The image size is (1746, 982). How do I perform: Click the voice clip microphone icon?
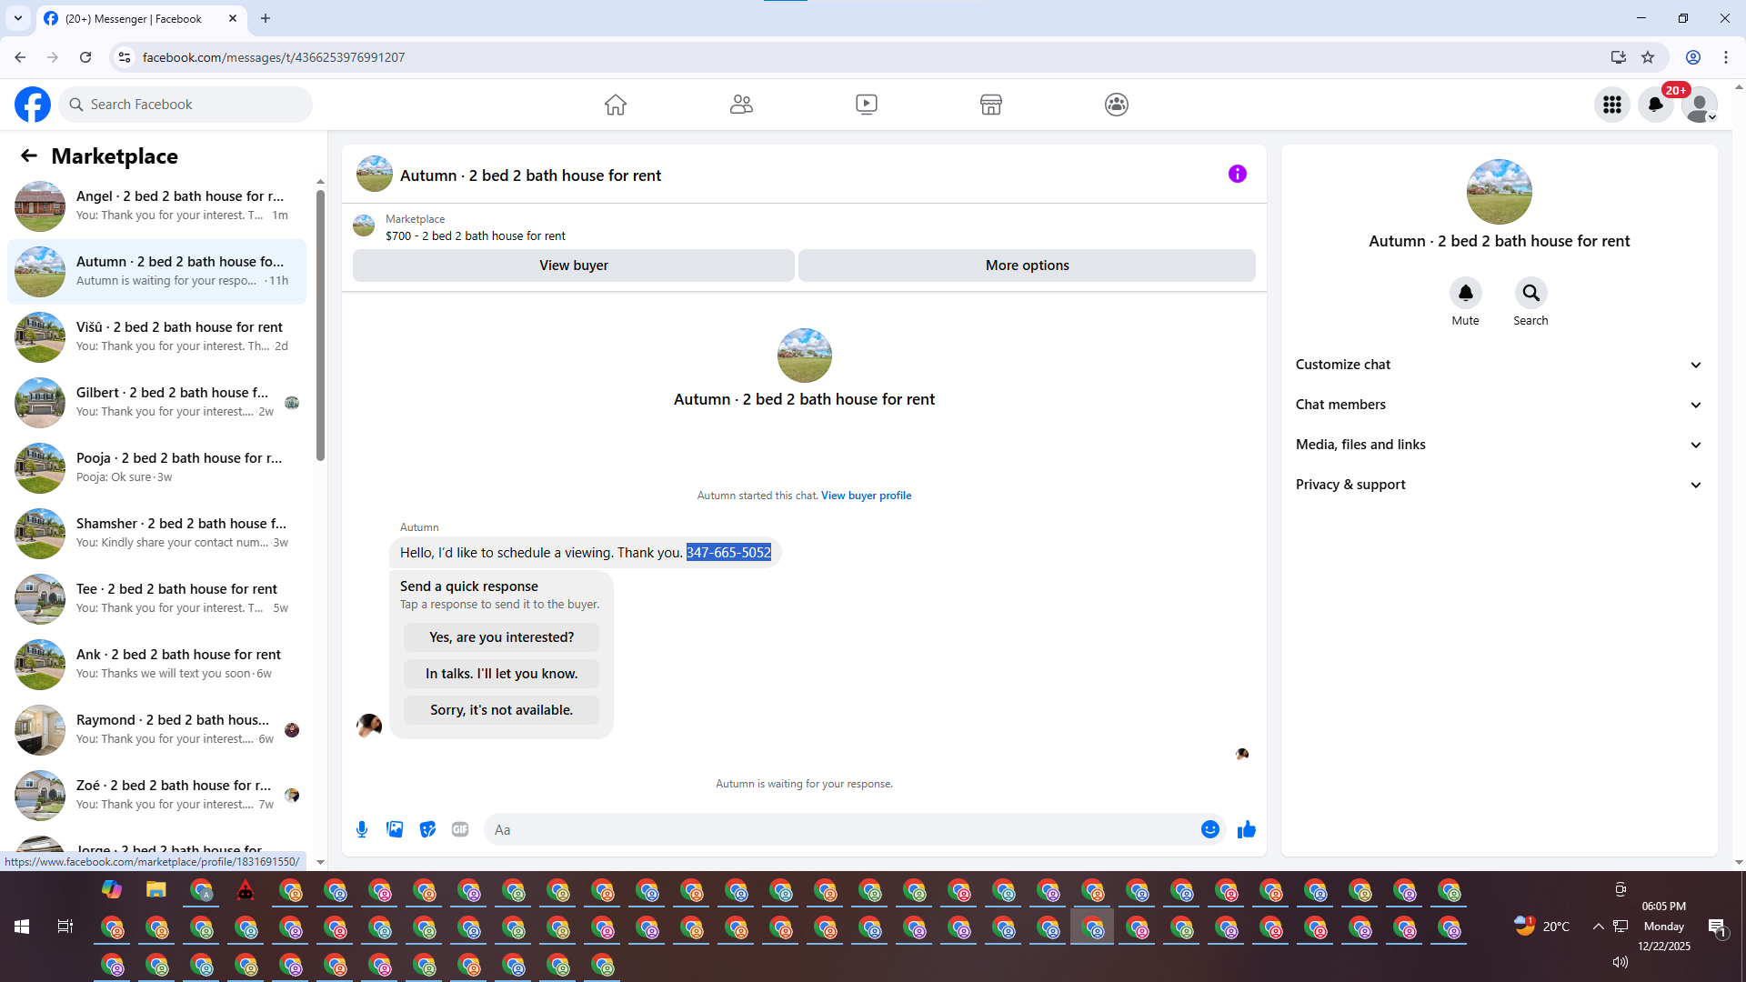(x=362, y=829)
